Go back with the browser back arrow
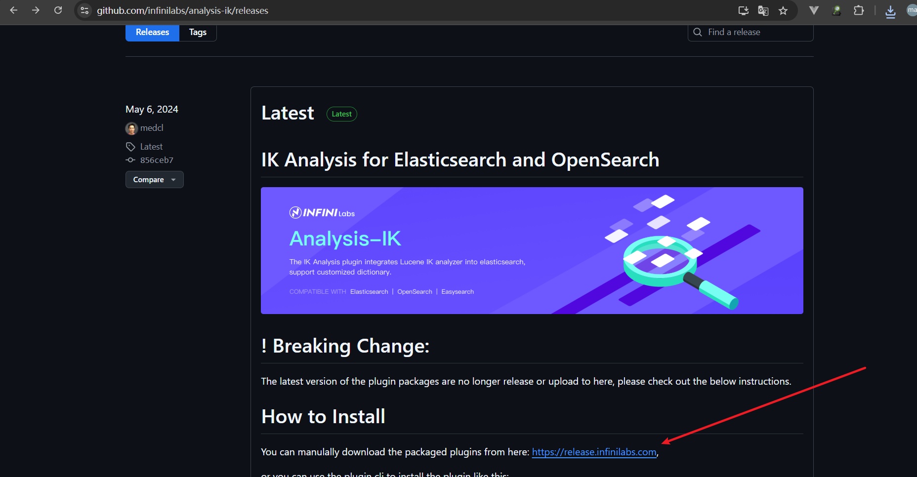Image resolution: width=917 pixels, height=477 pixels. click(x=14, y=10)
